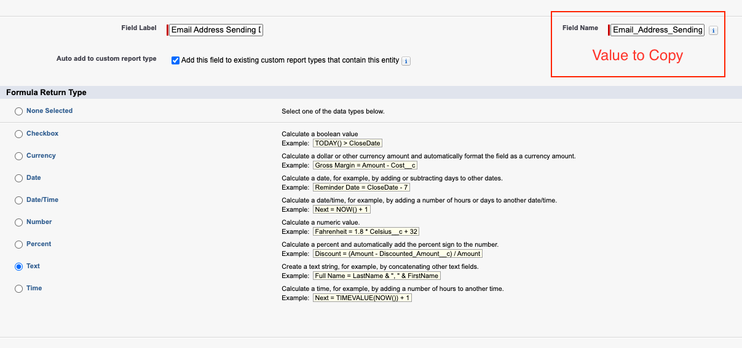Choose the Time return type option
Viewport: 742px width, 348px height.
18,289
